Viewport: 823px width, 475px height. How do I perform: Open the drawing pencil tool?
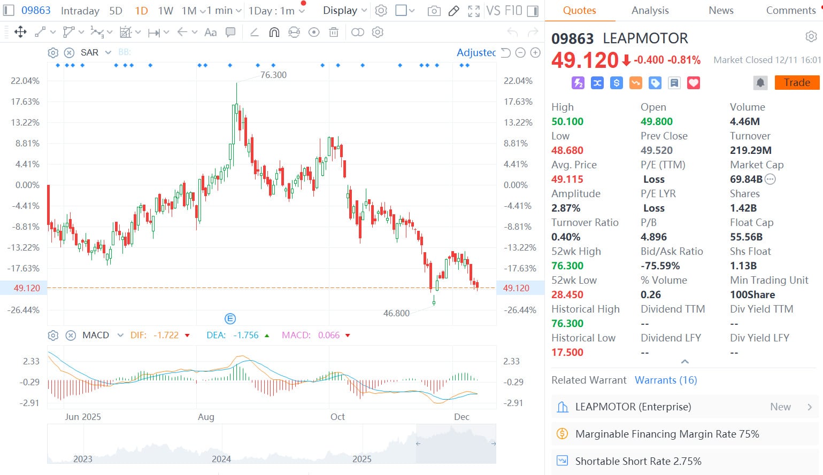(453, 10)
